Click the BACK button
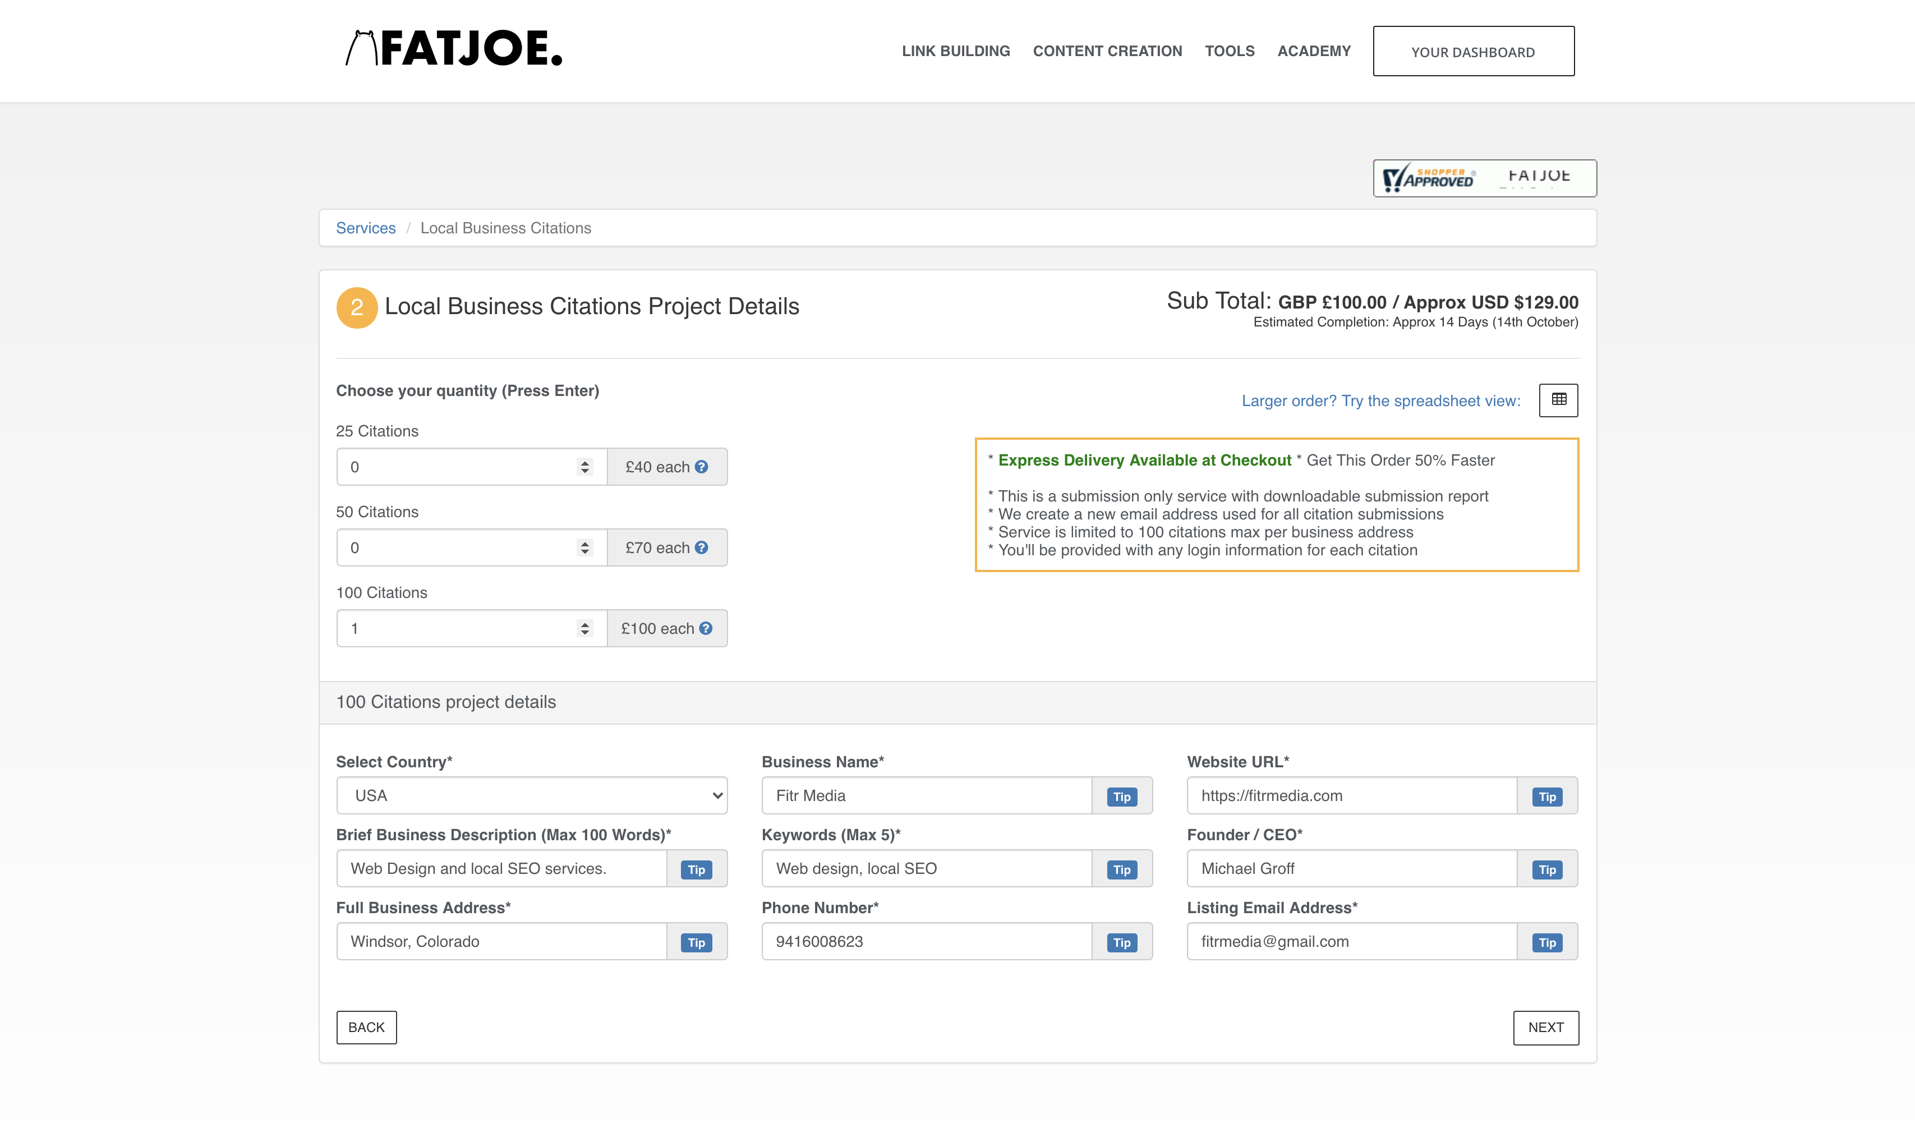This screenshot has height=1142, width=1915. [366, 1028]
